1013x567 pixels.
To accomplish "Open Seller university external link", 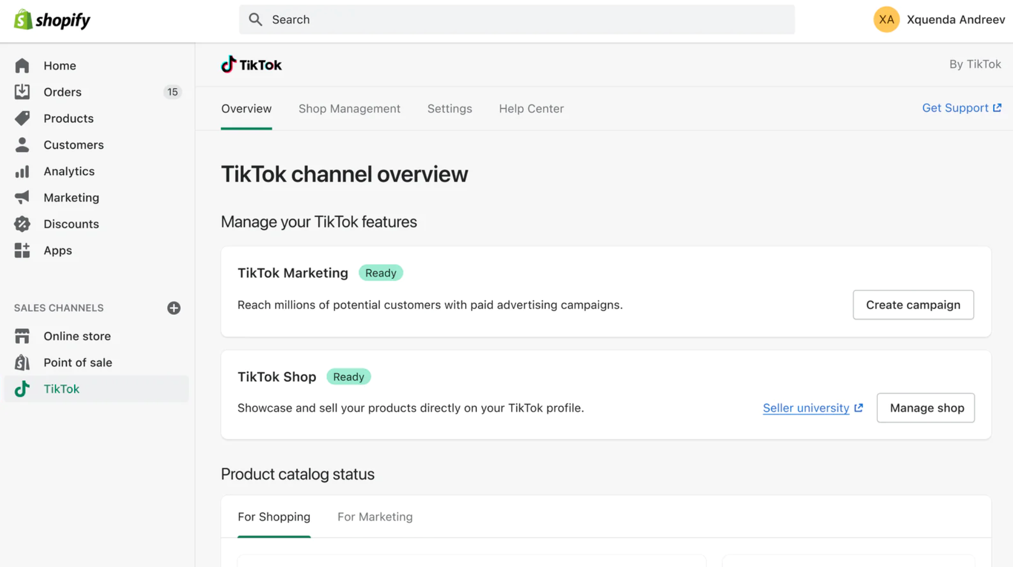I will point(812,408).
